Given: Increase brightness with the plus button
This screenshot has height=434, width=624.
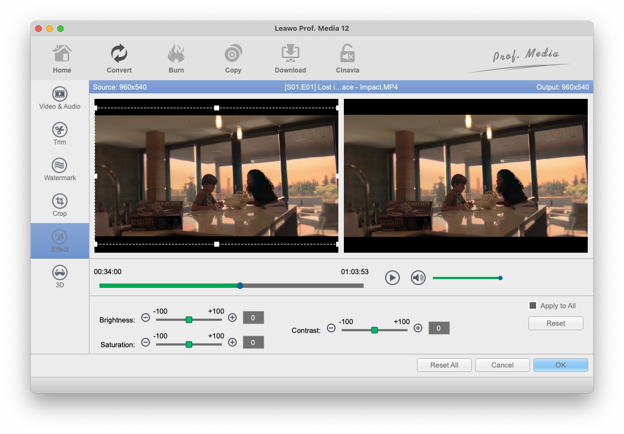Looking at the screenshot, I should point(232,318).
